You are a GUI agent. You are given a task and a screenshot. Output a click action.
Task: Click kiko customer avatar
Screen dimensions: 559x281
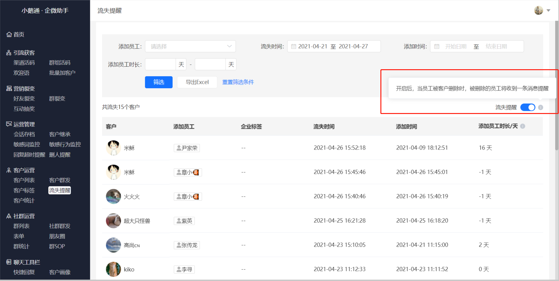point(113,269)
